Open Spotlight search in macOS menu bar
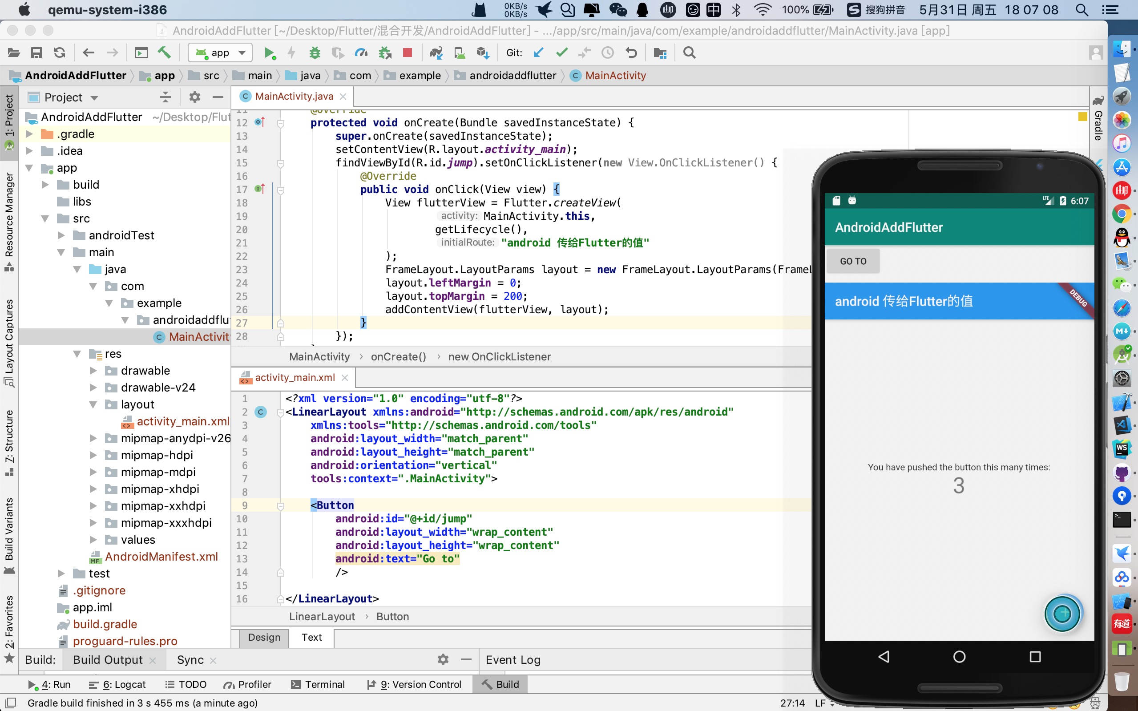Viewport: 1138px width, 711px height. click(1082, 10)
